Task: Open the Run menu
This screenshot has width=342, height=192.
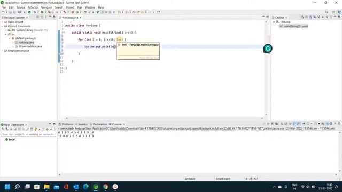Action: (x=80, y=7)
